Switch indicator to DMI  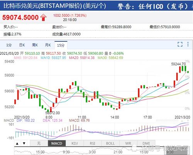146,143
